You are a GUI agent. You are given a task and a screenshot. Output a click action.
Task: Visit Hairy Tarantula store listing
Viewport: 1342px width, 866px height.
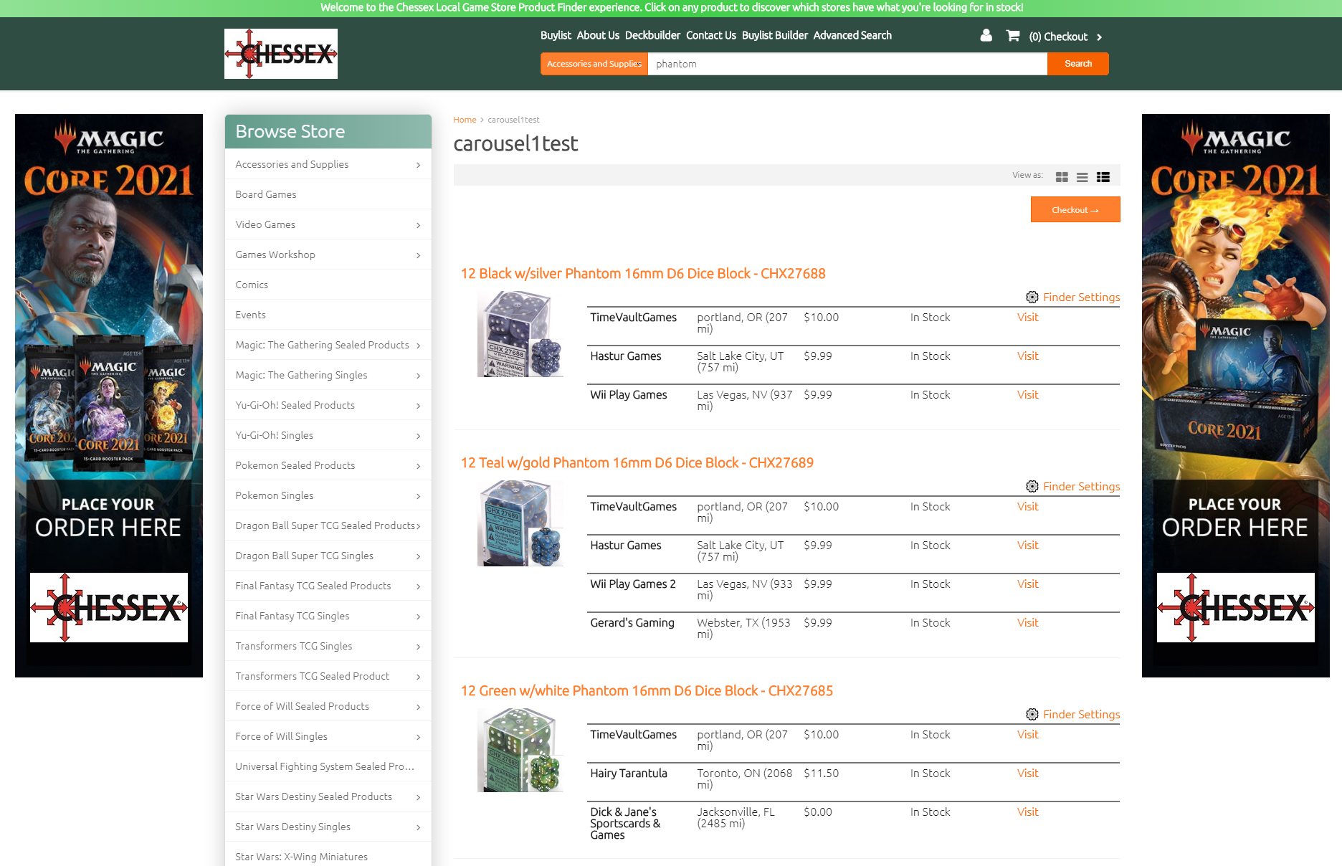coord(1027,773)
